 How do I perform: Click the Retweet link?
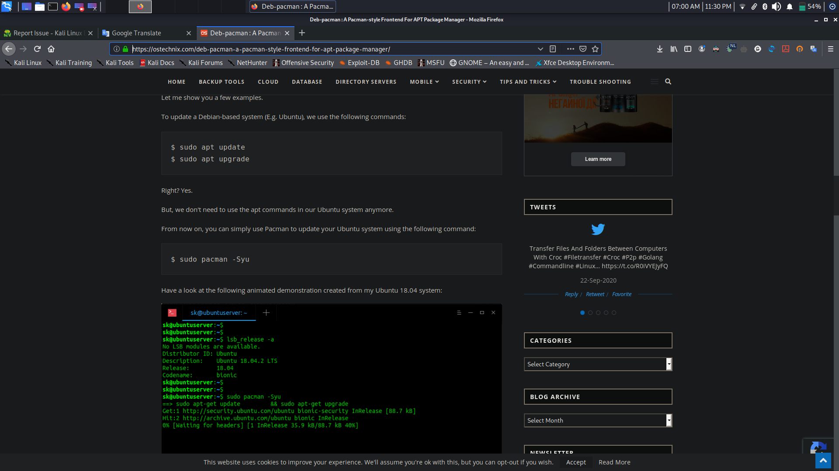coord(595,294)
